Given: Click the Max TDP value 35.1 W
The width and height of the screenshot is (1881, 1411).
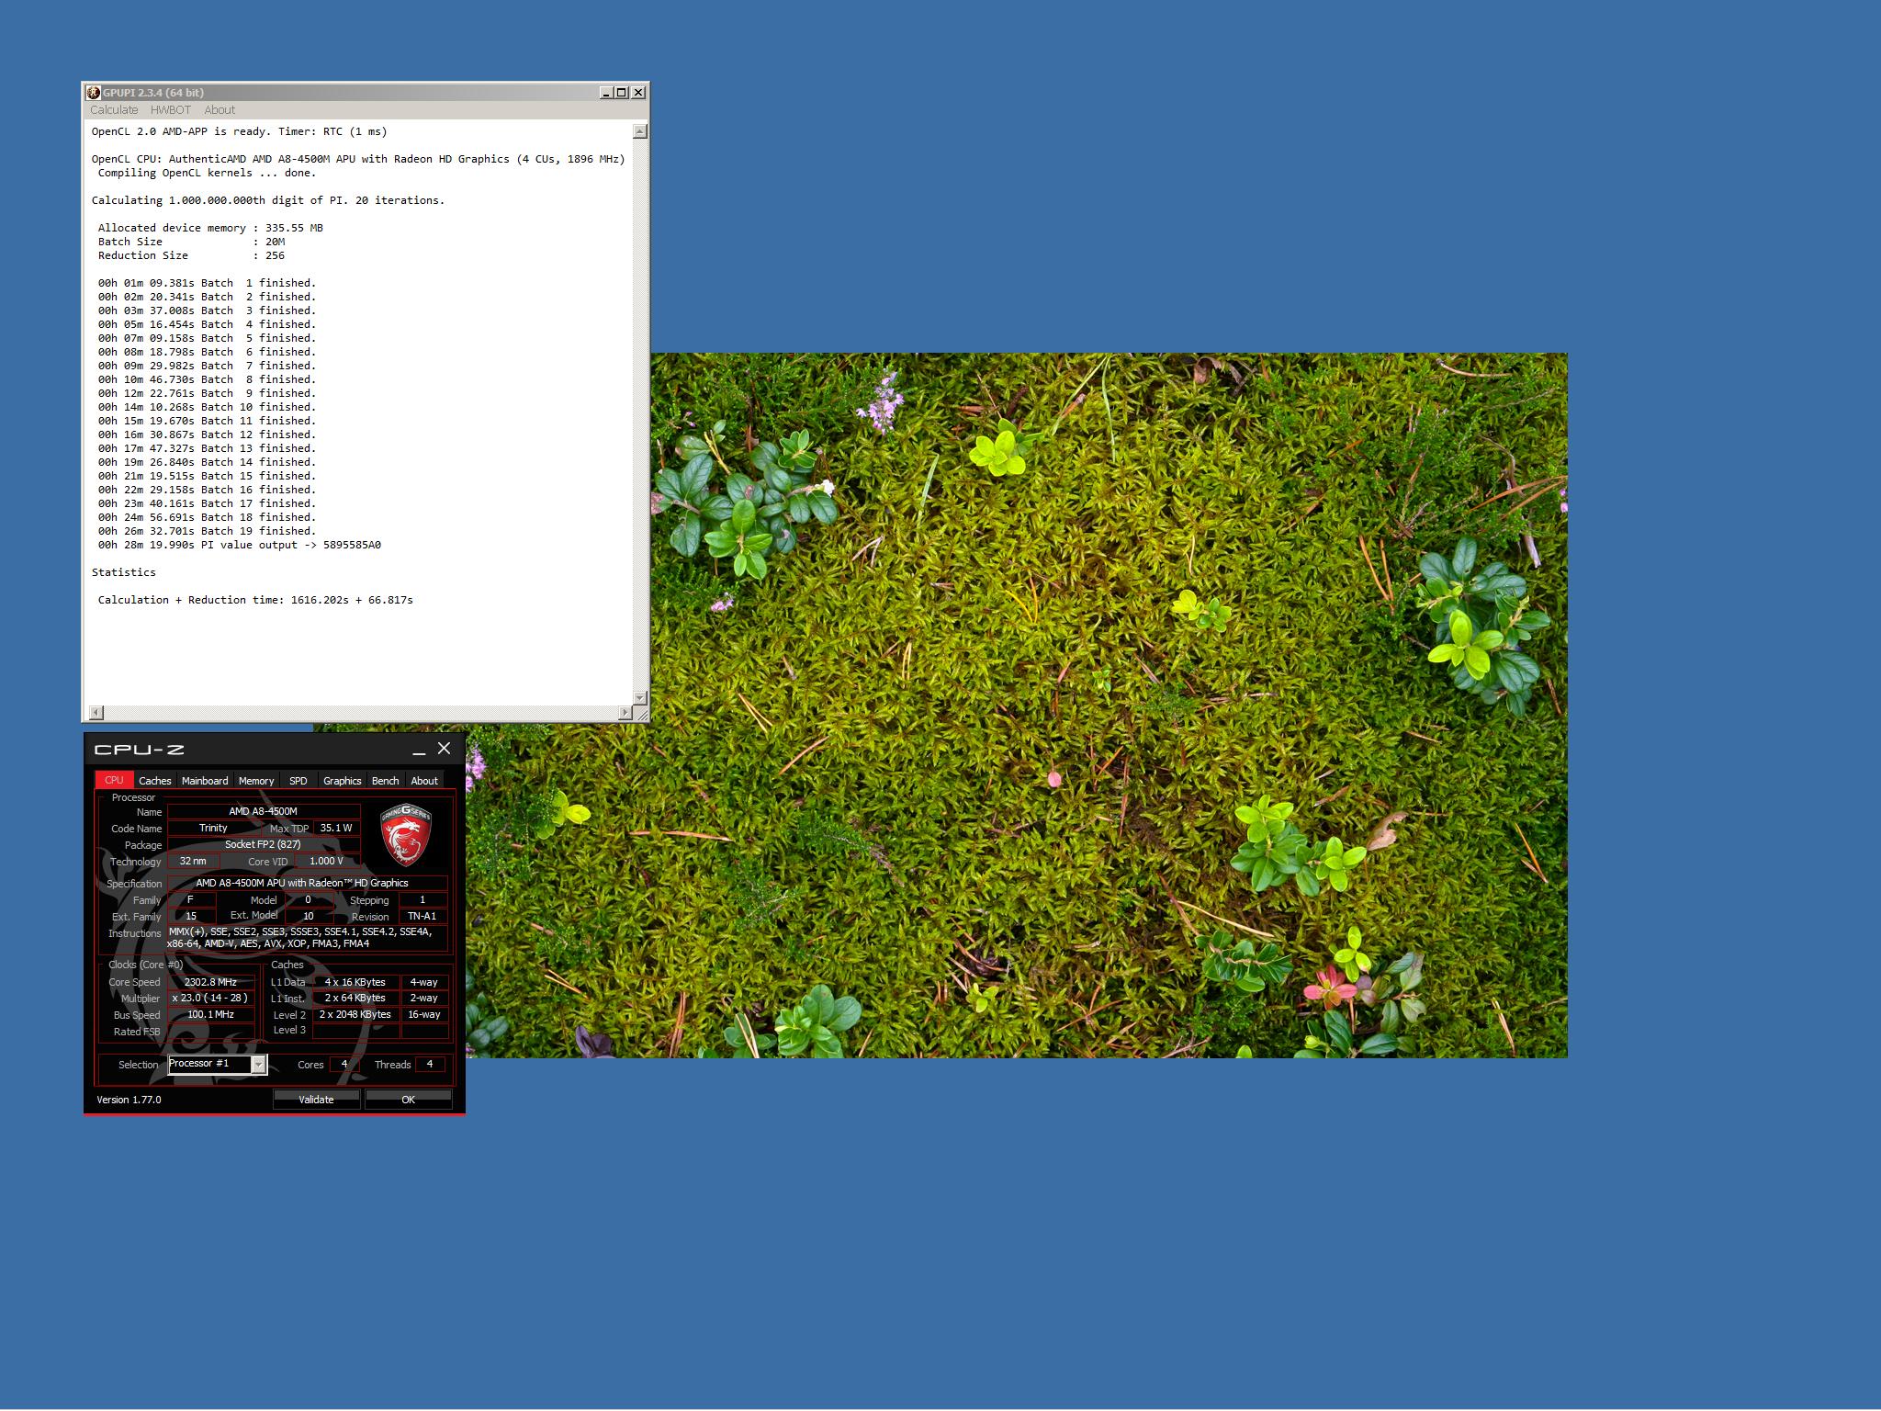Looking at the screenshot, I should point(336,828).
